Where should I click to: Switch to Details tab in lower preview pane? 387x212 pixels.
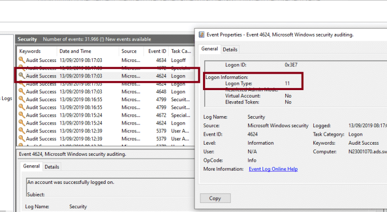(51, 166)
